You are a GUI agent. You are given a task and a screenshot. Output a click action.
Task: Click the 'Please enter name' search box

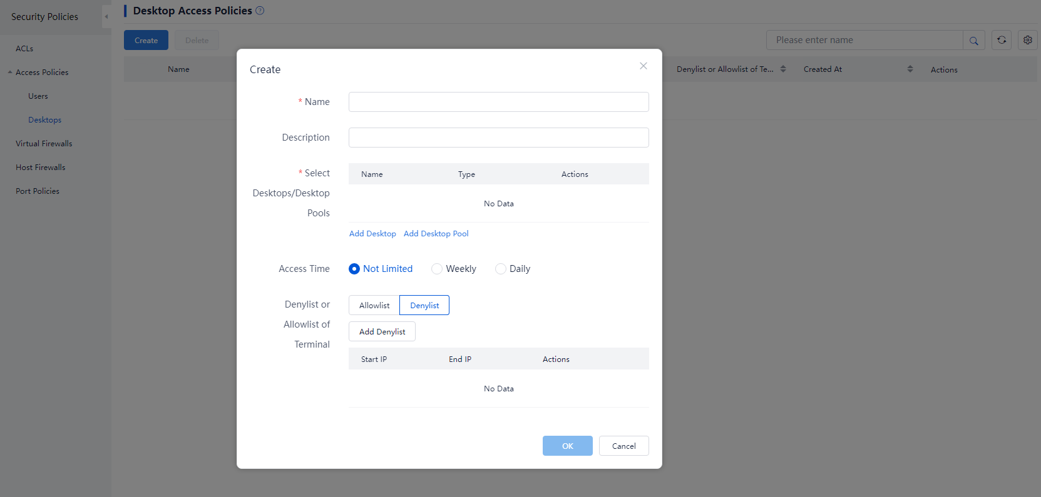click(x=864, y=40)
